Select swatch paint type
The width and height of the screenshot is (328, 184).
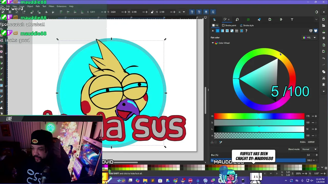click(242, 31)
